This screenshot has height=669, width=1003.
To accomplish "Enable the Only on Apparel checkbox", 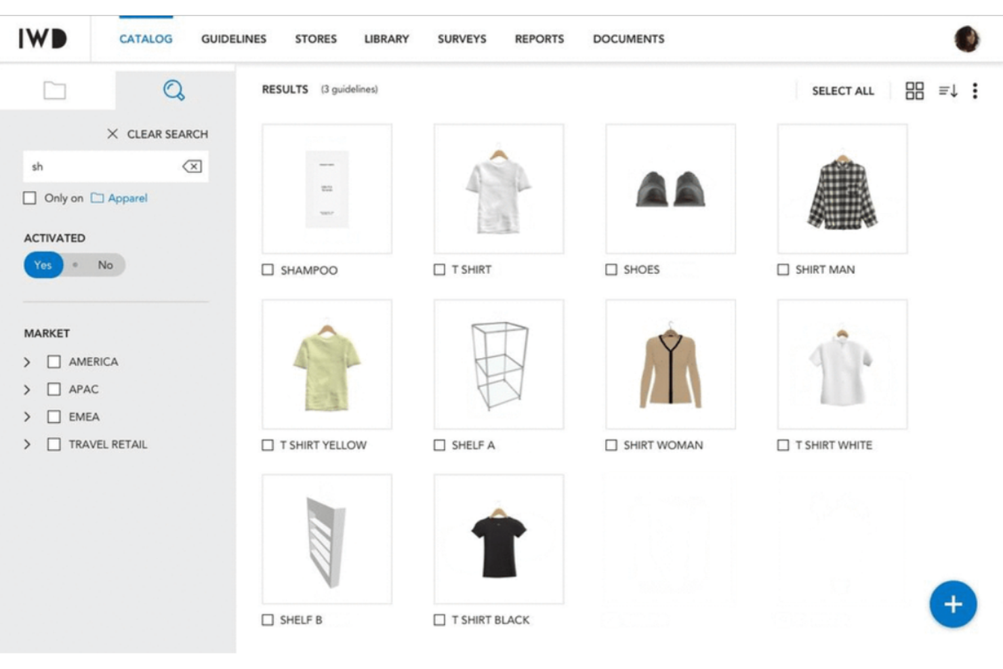I will click(x=28, y=198).
